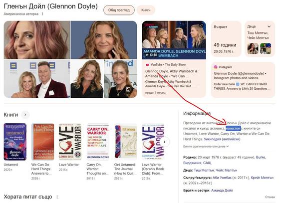
Task: Click the YouTube source icon
Action: tap(147, 65)
